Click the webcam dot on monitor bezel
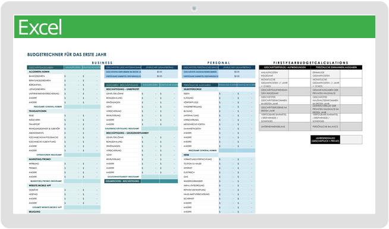The width and height of the screenshot is (389, 229). (x=194, y=8)
